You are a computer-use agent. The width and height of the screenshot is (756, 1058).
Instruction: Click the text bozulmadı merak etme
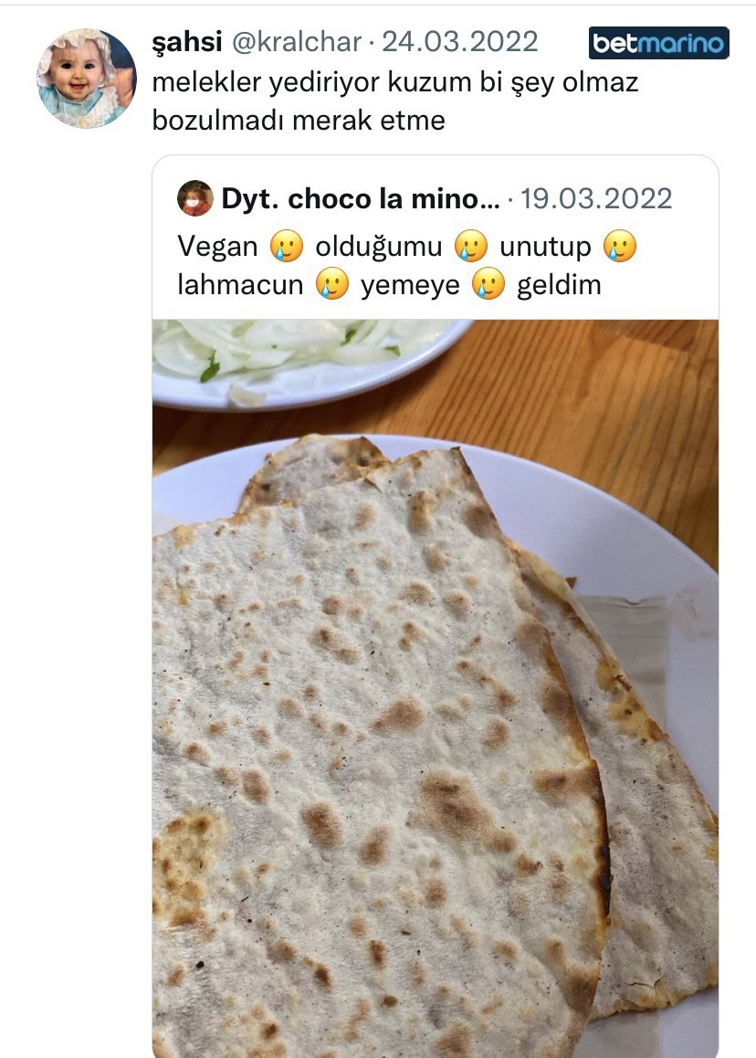click(299, 122)
